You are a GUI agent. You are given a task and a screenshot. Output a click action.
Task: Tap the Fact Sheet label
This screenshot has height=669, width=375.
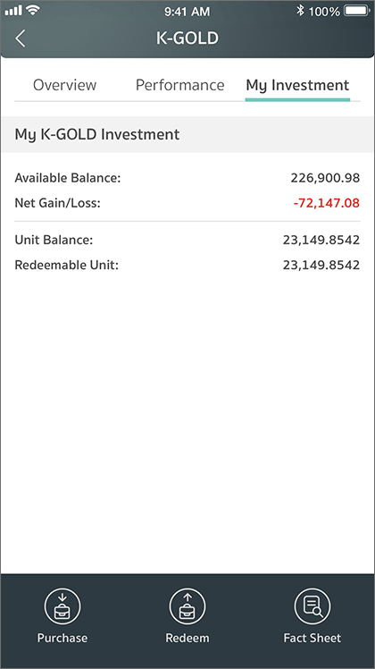[x=312, y=638]
